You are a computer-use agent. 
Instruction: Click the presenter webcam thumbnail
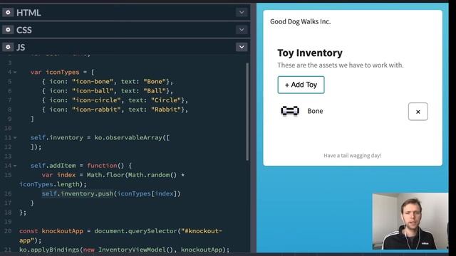(410, 221)
